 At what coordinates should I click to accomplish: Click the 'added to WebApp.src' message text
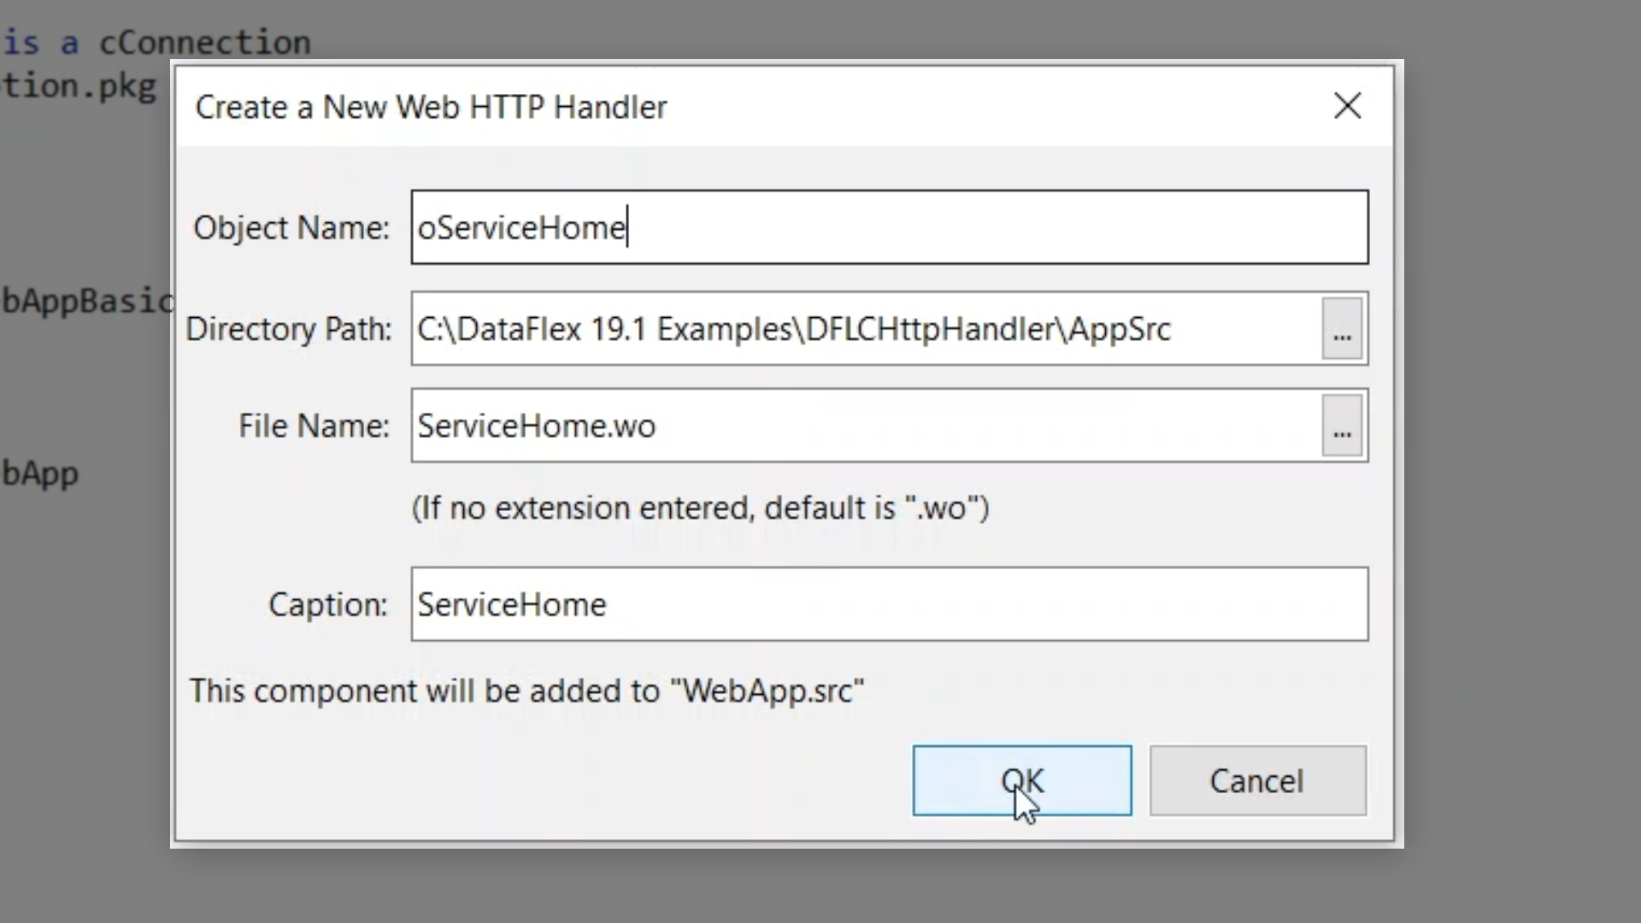[x=526, y=691]
